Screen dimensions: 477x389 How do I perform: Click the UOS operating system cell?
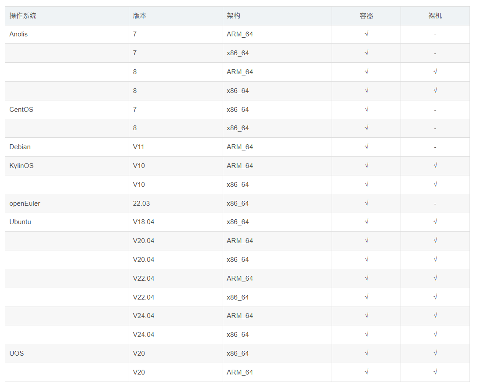tap(17, 353)
